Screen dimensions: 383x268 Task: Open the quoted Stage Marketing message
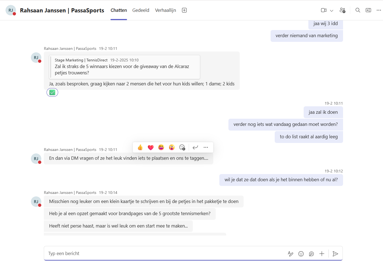[125, 67]
